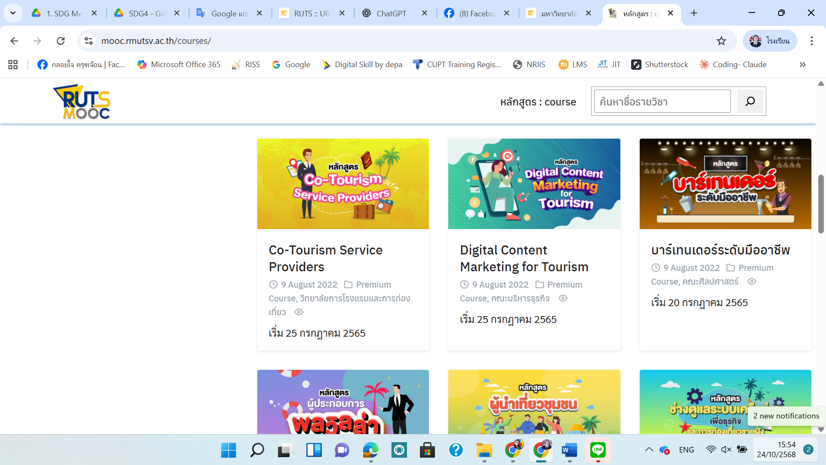Click eye icon on Digital Content card

coord(563,298)
